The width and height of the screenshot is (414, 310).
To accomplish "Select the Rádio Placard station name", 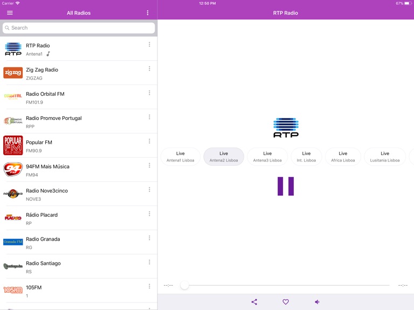I will point(42,215).
